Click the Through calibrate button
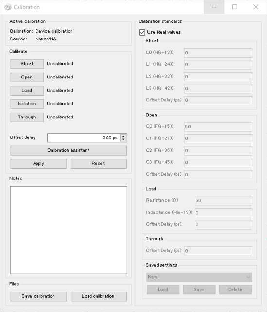Screen dimensions: 267x312 (x=27, y=117)
